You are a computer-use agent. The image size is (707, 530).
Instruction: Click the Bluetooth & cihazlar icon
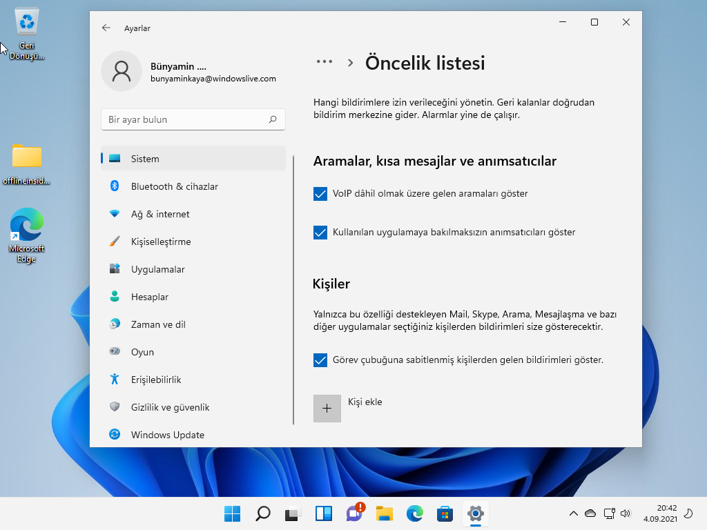click(115, 186)
